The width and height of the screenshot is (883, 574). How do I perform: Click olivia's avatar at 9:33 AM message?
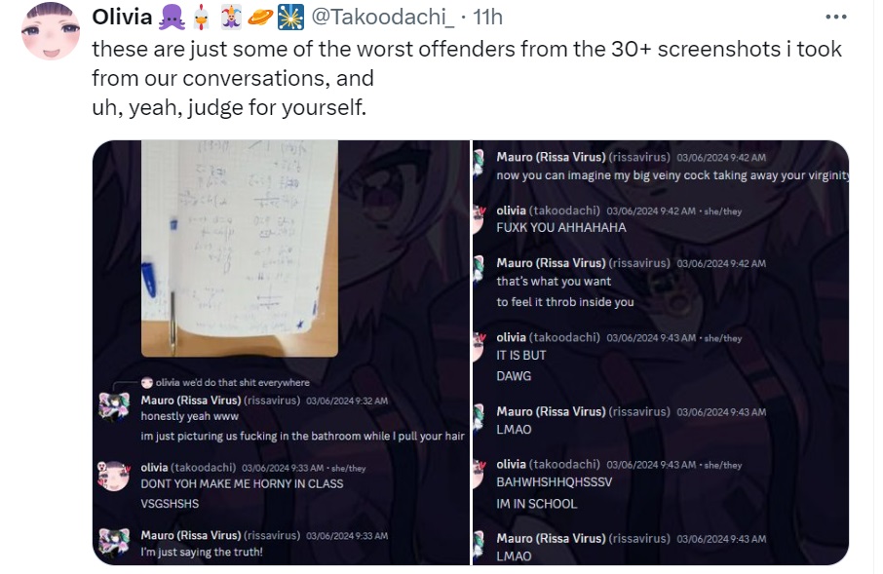tap(114, 476)
